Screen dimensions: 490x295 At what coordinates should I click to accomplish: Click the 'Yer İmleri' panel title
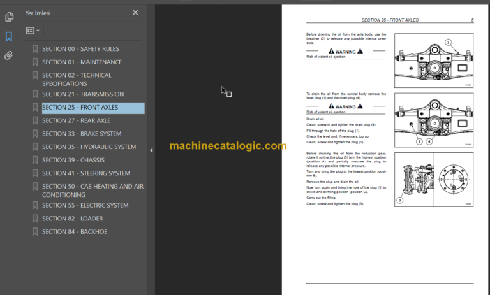coord(38,13)
